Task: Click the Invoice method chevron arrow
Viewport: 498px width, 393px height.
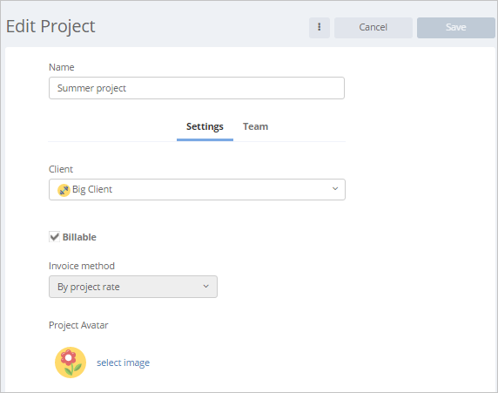Action: pos(206,287)
